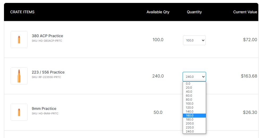The image size is (265, 138).
Task: Click the 223 / 556 Practice item name
Action: (48, 72)
